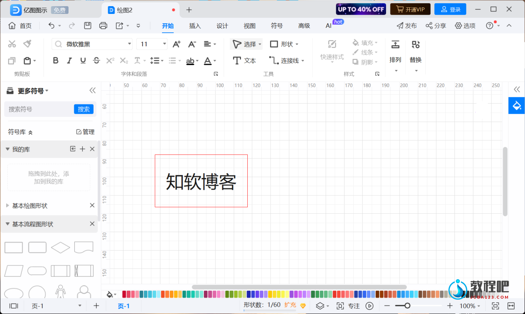
Task: Toggle Bold formatting
Action: click(x=56, y=61)
